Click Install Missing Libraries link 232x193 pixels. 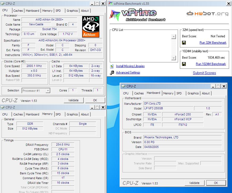130,66
